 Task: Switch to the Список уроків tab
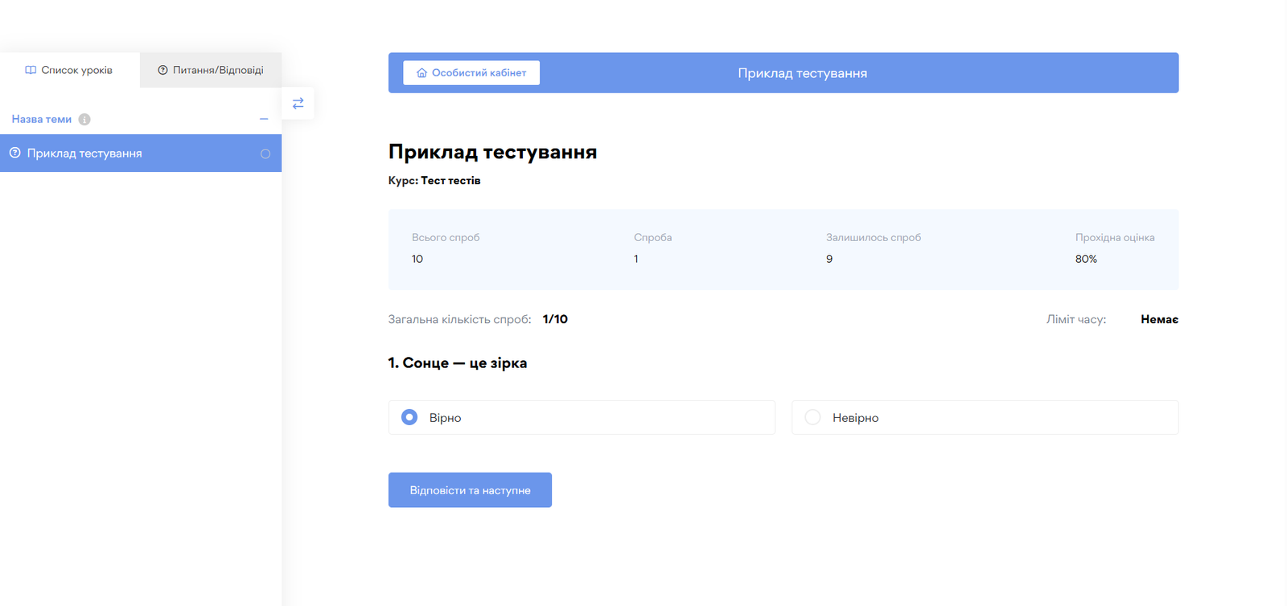(x=76, y=71)
